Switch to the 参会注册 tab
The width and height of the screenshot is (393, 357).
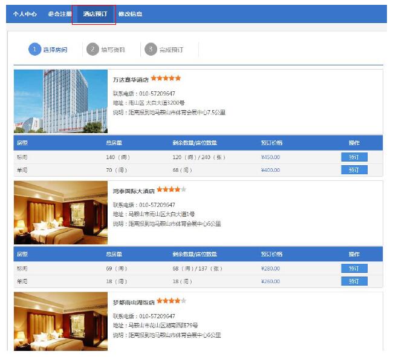59,14
